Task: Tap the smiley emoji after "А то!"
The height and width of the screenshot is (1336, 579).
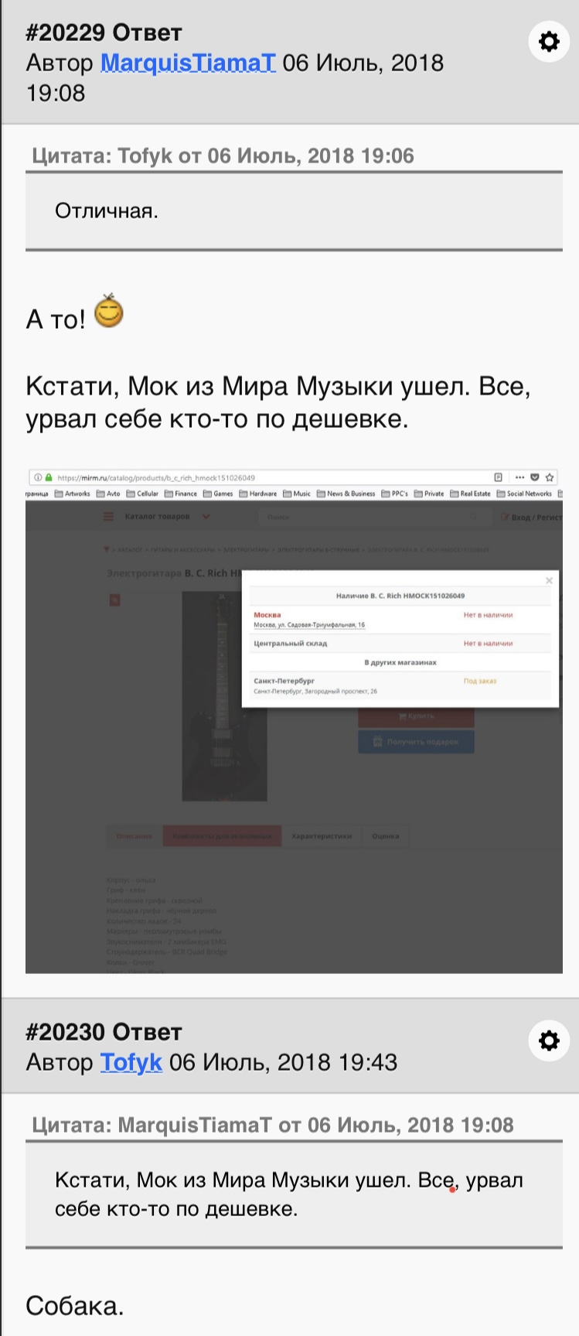Action: [x=108, y=310]
